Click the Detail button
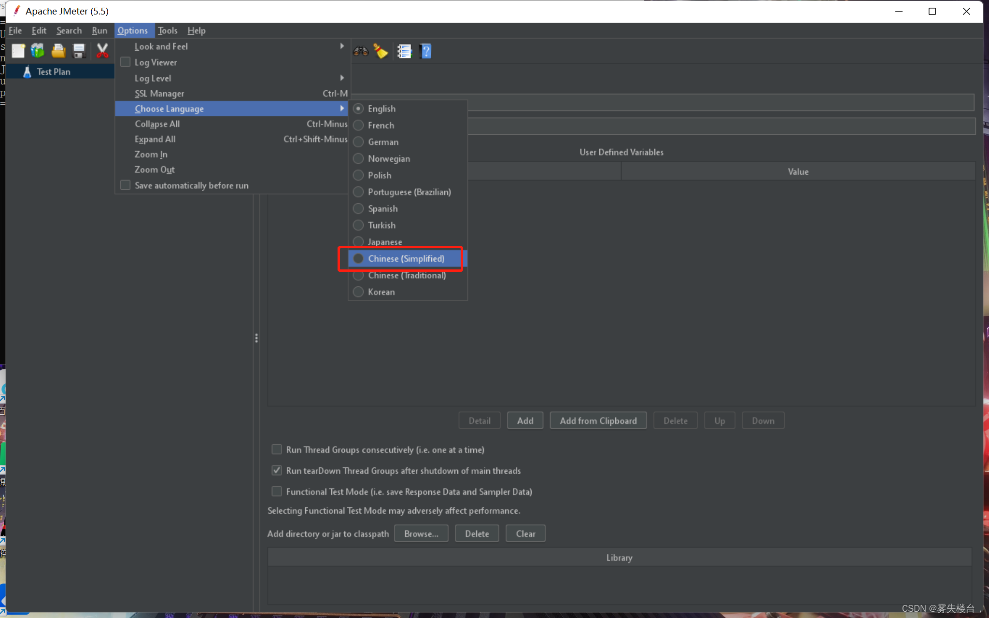 coord(480,421)
